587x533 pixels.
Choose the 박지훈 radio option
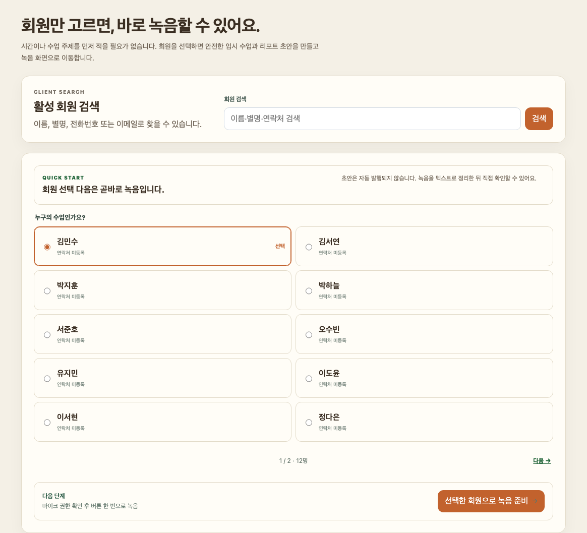47,291
